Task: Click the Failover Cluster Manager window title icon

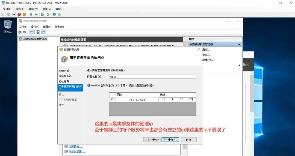Action: click(20, 21)
